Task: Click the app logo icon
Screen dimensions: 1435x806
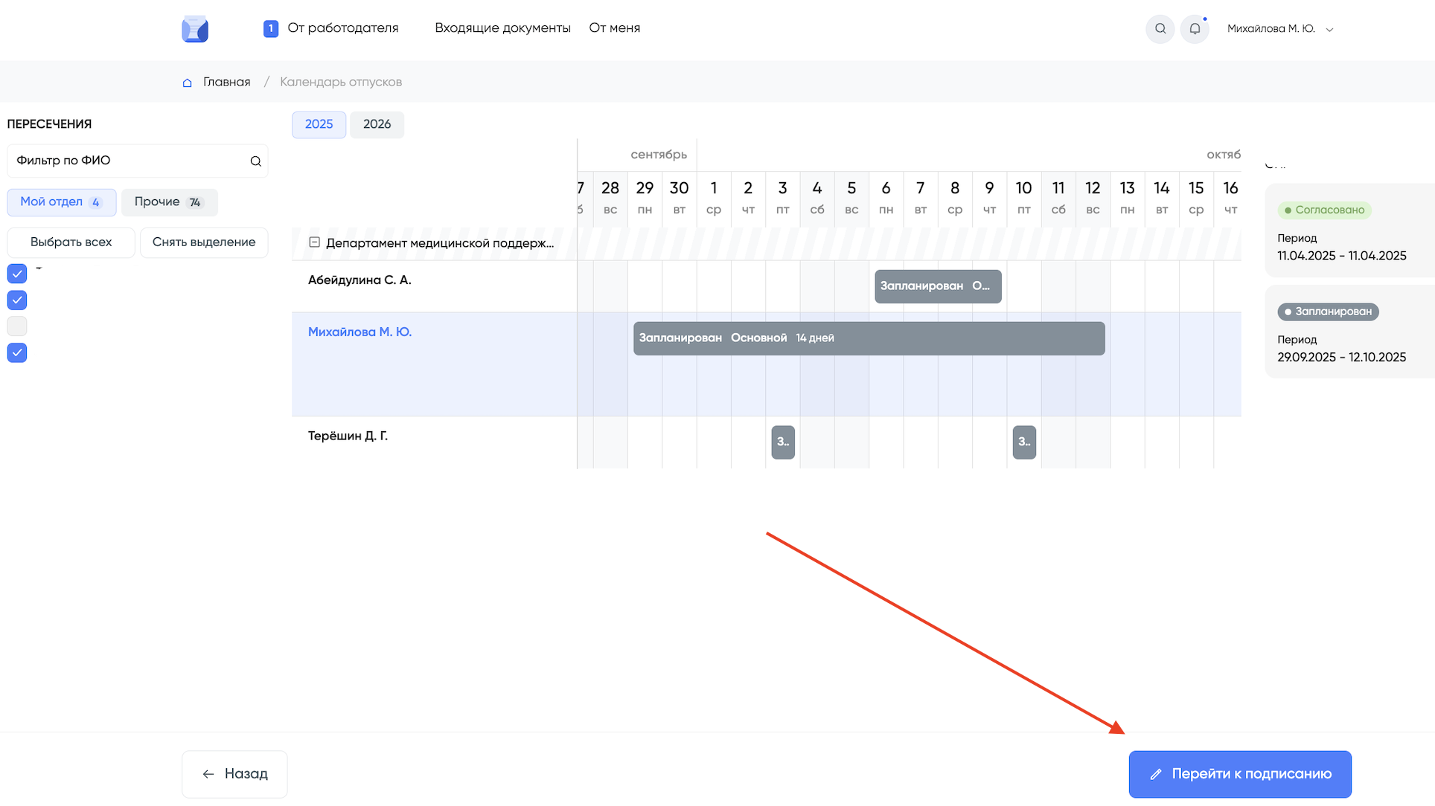Action: tap(195, 29)
